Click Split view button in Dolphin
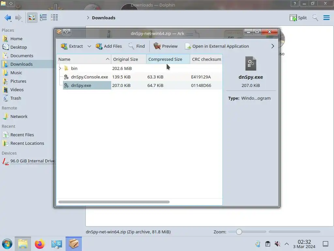334x251 pixels. (298, 18)
